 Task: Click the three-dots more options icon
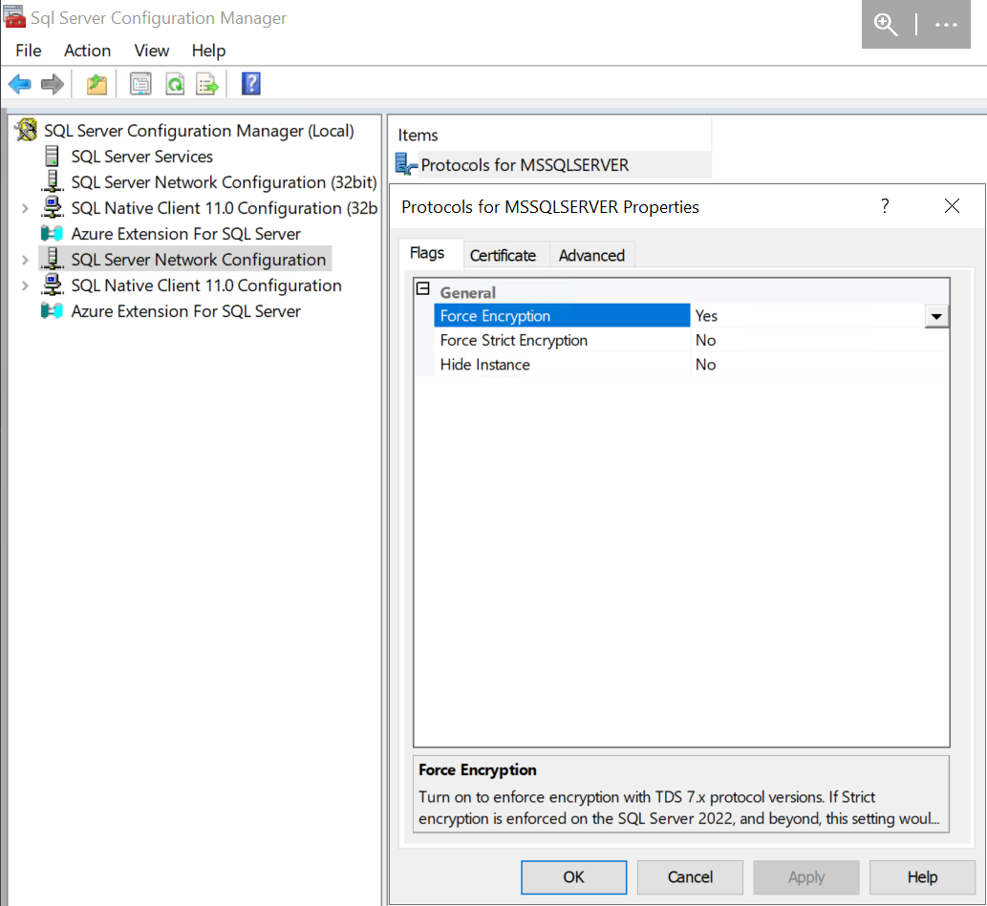pos(946,25)
